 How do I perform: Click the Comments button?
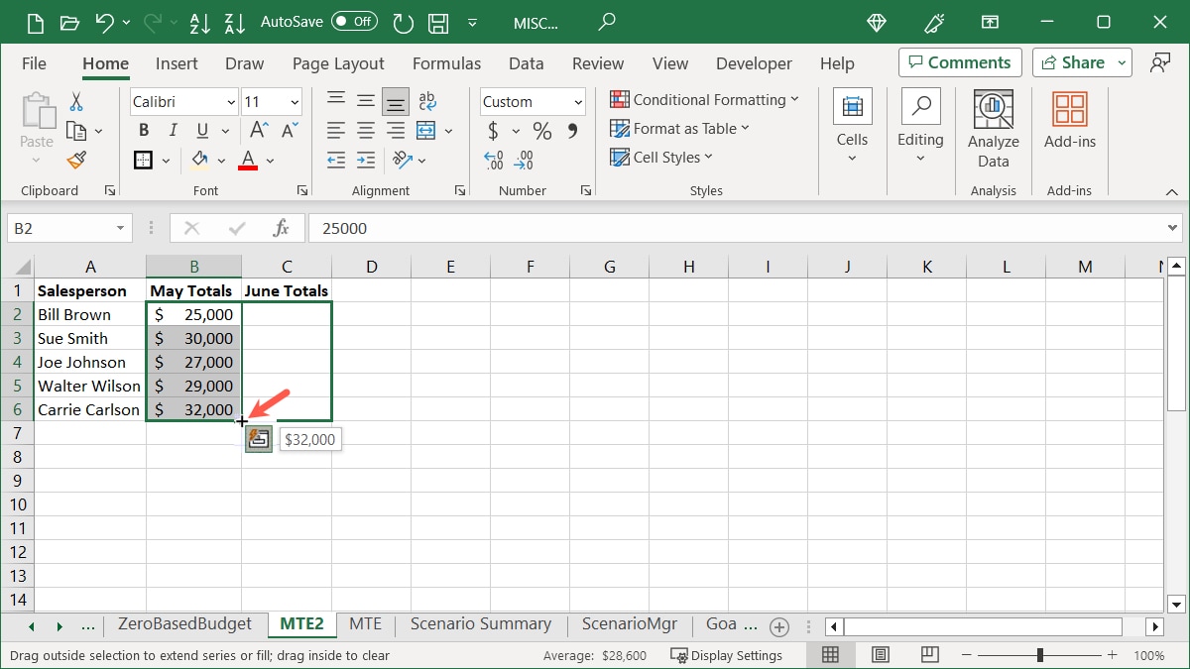[x=960, y=62]
